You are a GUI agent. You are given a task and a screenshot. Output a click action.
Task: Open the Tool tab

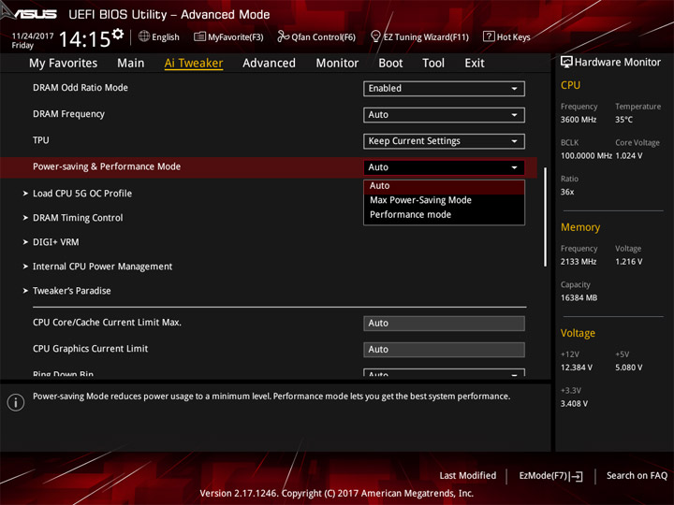point(433,64)
